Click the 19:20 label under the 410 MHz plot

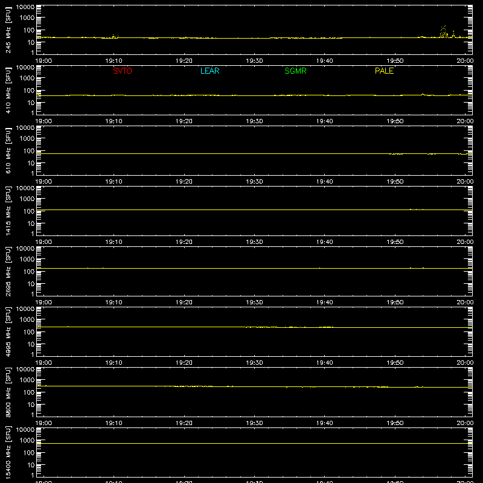[184, 121]
